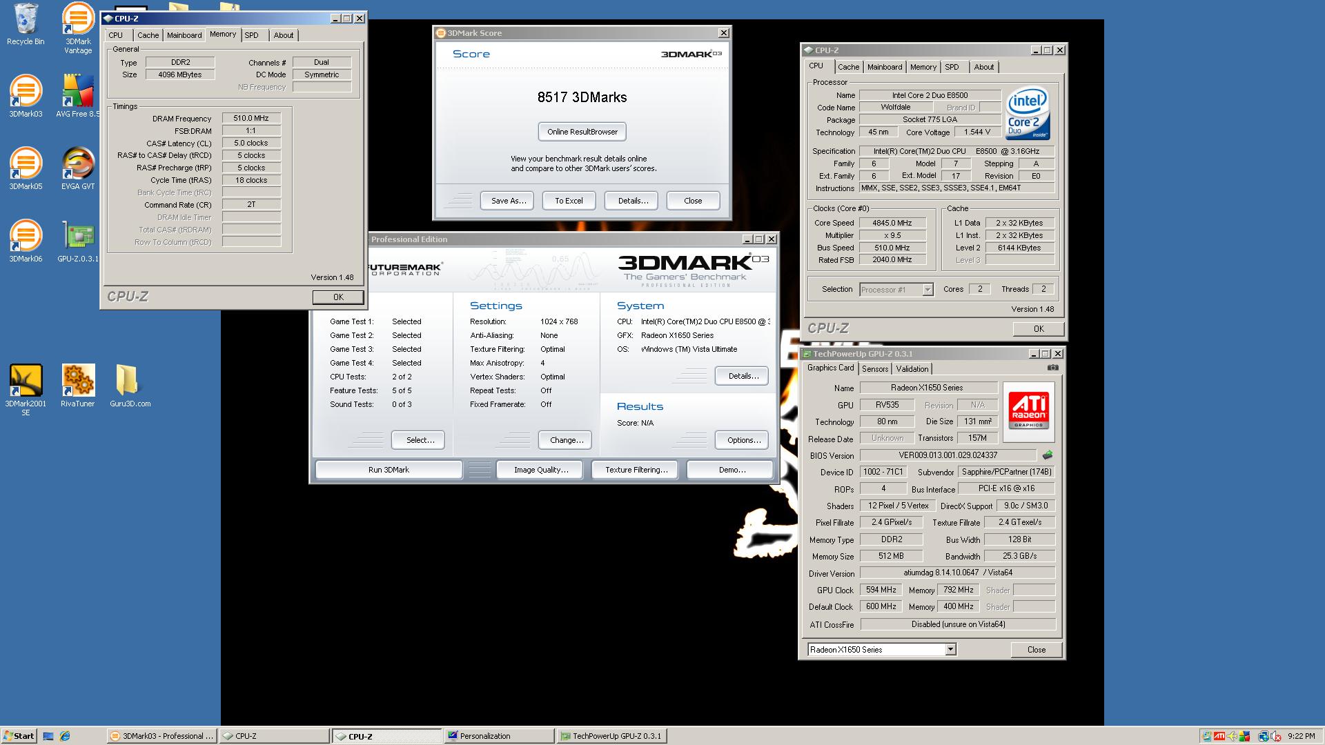
Task: Click the Windows Start button
Action: (19, 736)
